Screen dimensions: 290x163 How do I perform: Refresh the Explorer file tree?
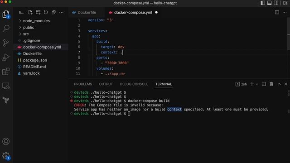46,12
